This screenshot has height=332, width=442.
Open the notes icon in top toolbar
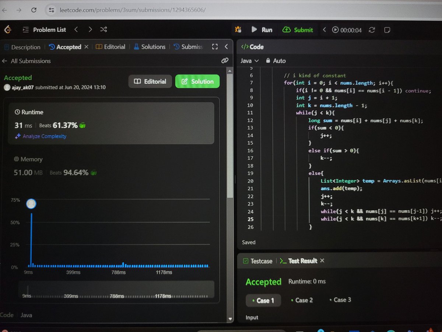tap(387, 30)
